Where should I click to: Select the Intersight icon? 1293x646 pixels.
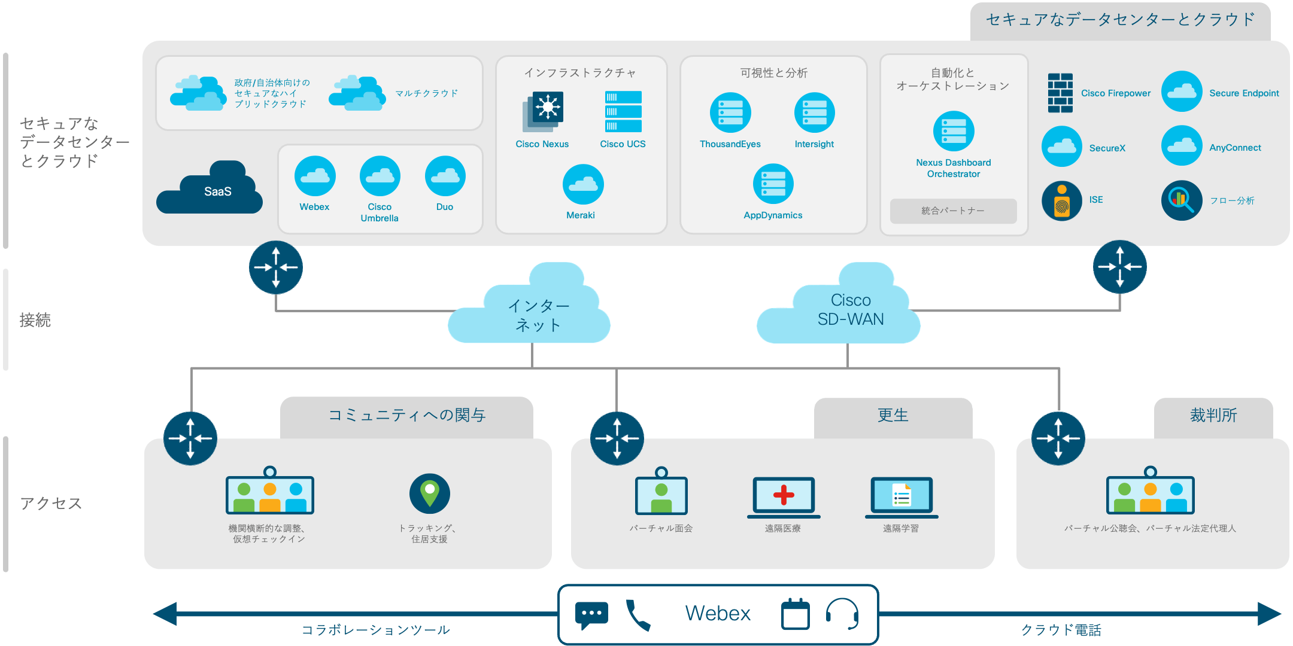815,112
